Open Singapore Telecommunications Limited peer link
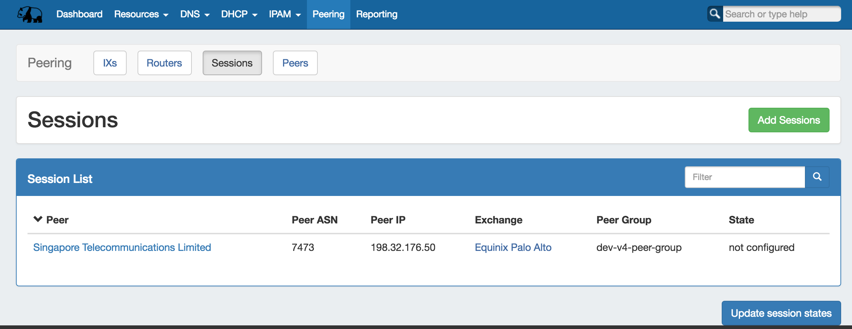The image size is (852, 329). pyautogui.click(x=122, y=247)
